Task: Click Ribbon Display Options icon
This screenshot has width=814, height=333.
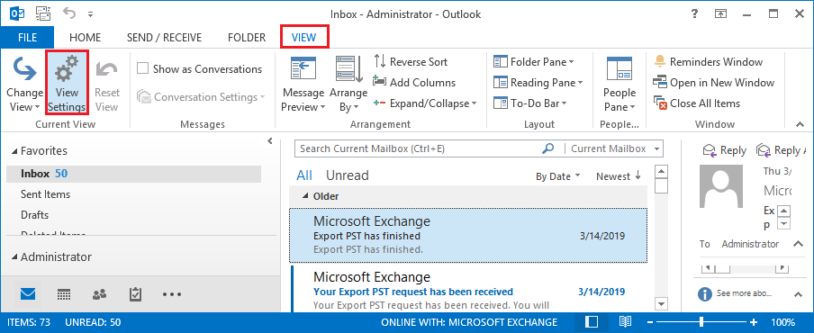Action: pyautogui.click(x=721, y=14)
